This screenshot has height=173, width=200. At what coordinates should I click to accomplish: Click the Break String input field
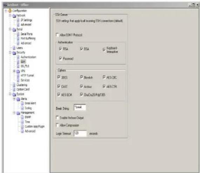[x=80, y=107]
